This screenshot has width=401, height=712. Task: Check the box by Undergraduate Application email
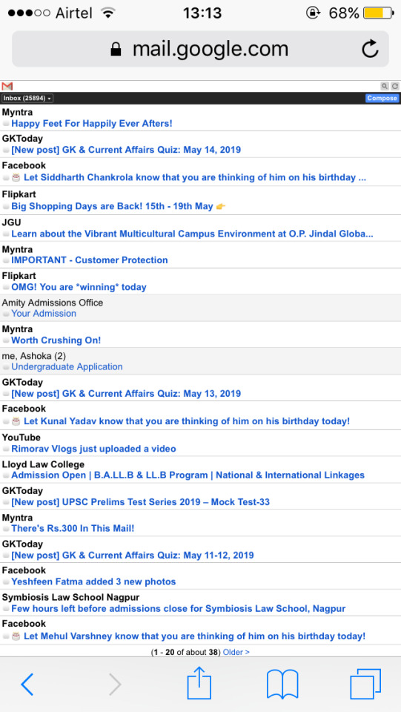(6, 367)
